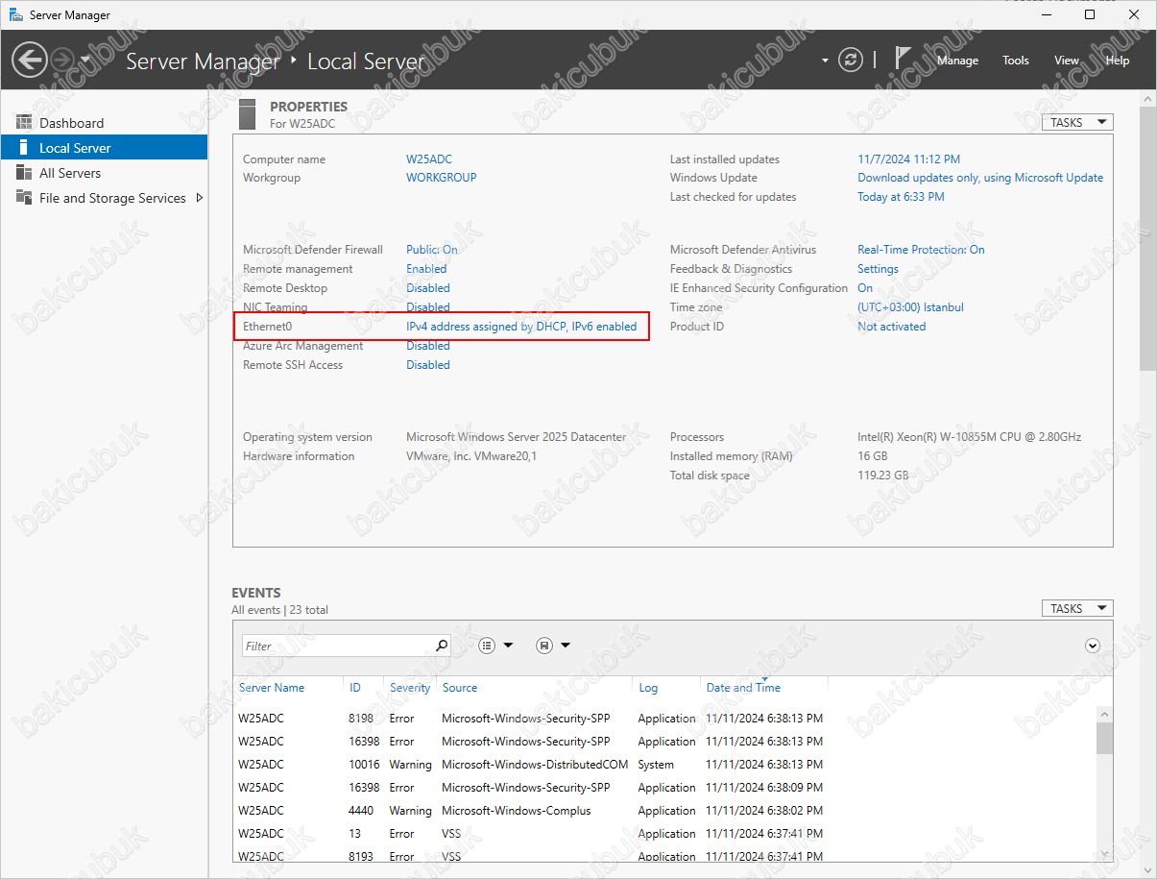This screenshot has height=879, width=1157.
Task: Click the Forward navigation arrow
Action: click(62, 60)
